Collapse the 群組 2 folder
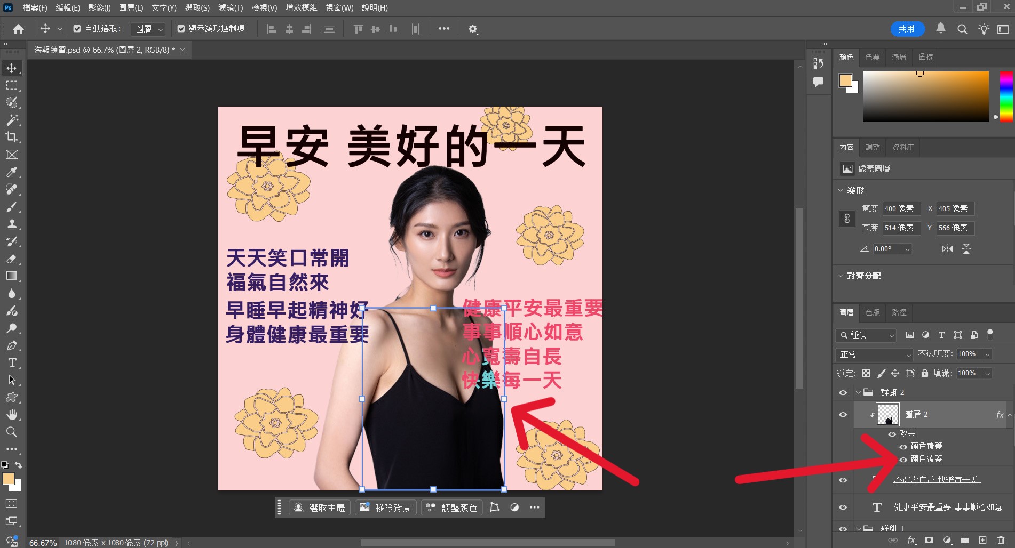Image resolution: width=1015 pixels, height=548 pixels. (x=858, y=392)
